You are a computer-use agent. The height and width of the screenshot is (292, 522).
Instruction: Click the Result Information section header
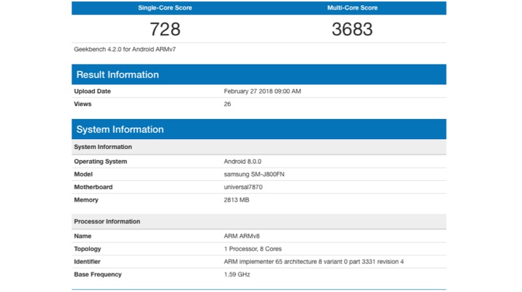click(117, 74)
